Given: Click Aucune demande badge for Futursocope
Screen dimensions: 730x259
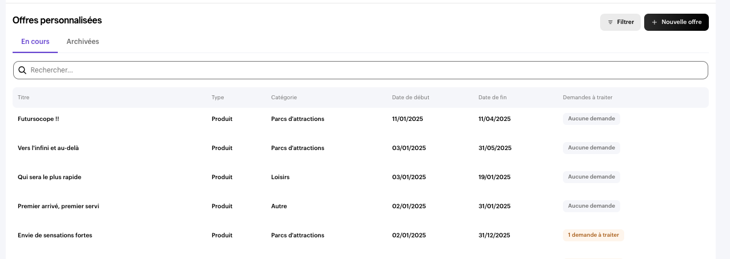Looking at the screenshot, I should [591, 119].
